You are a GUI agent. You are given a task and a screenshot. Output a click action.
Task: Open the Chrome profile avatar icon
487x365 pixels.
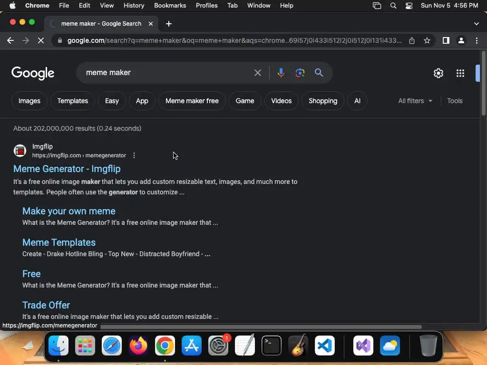click(x=461, y=40)
